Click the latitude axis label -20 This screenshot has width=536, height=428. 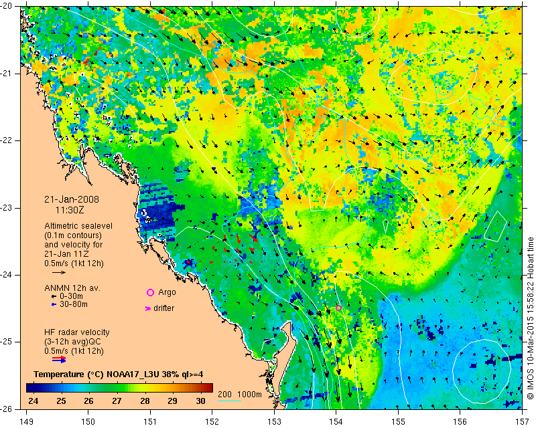click(7, 6)
